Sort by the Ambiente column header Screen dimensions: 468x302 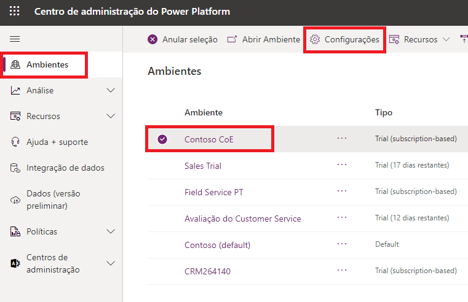coord(204,112)
